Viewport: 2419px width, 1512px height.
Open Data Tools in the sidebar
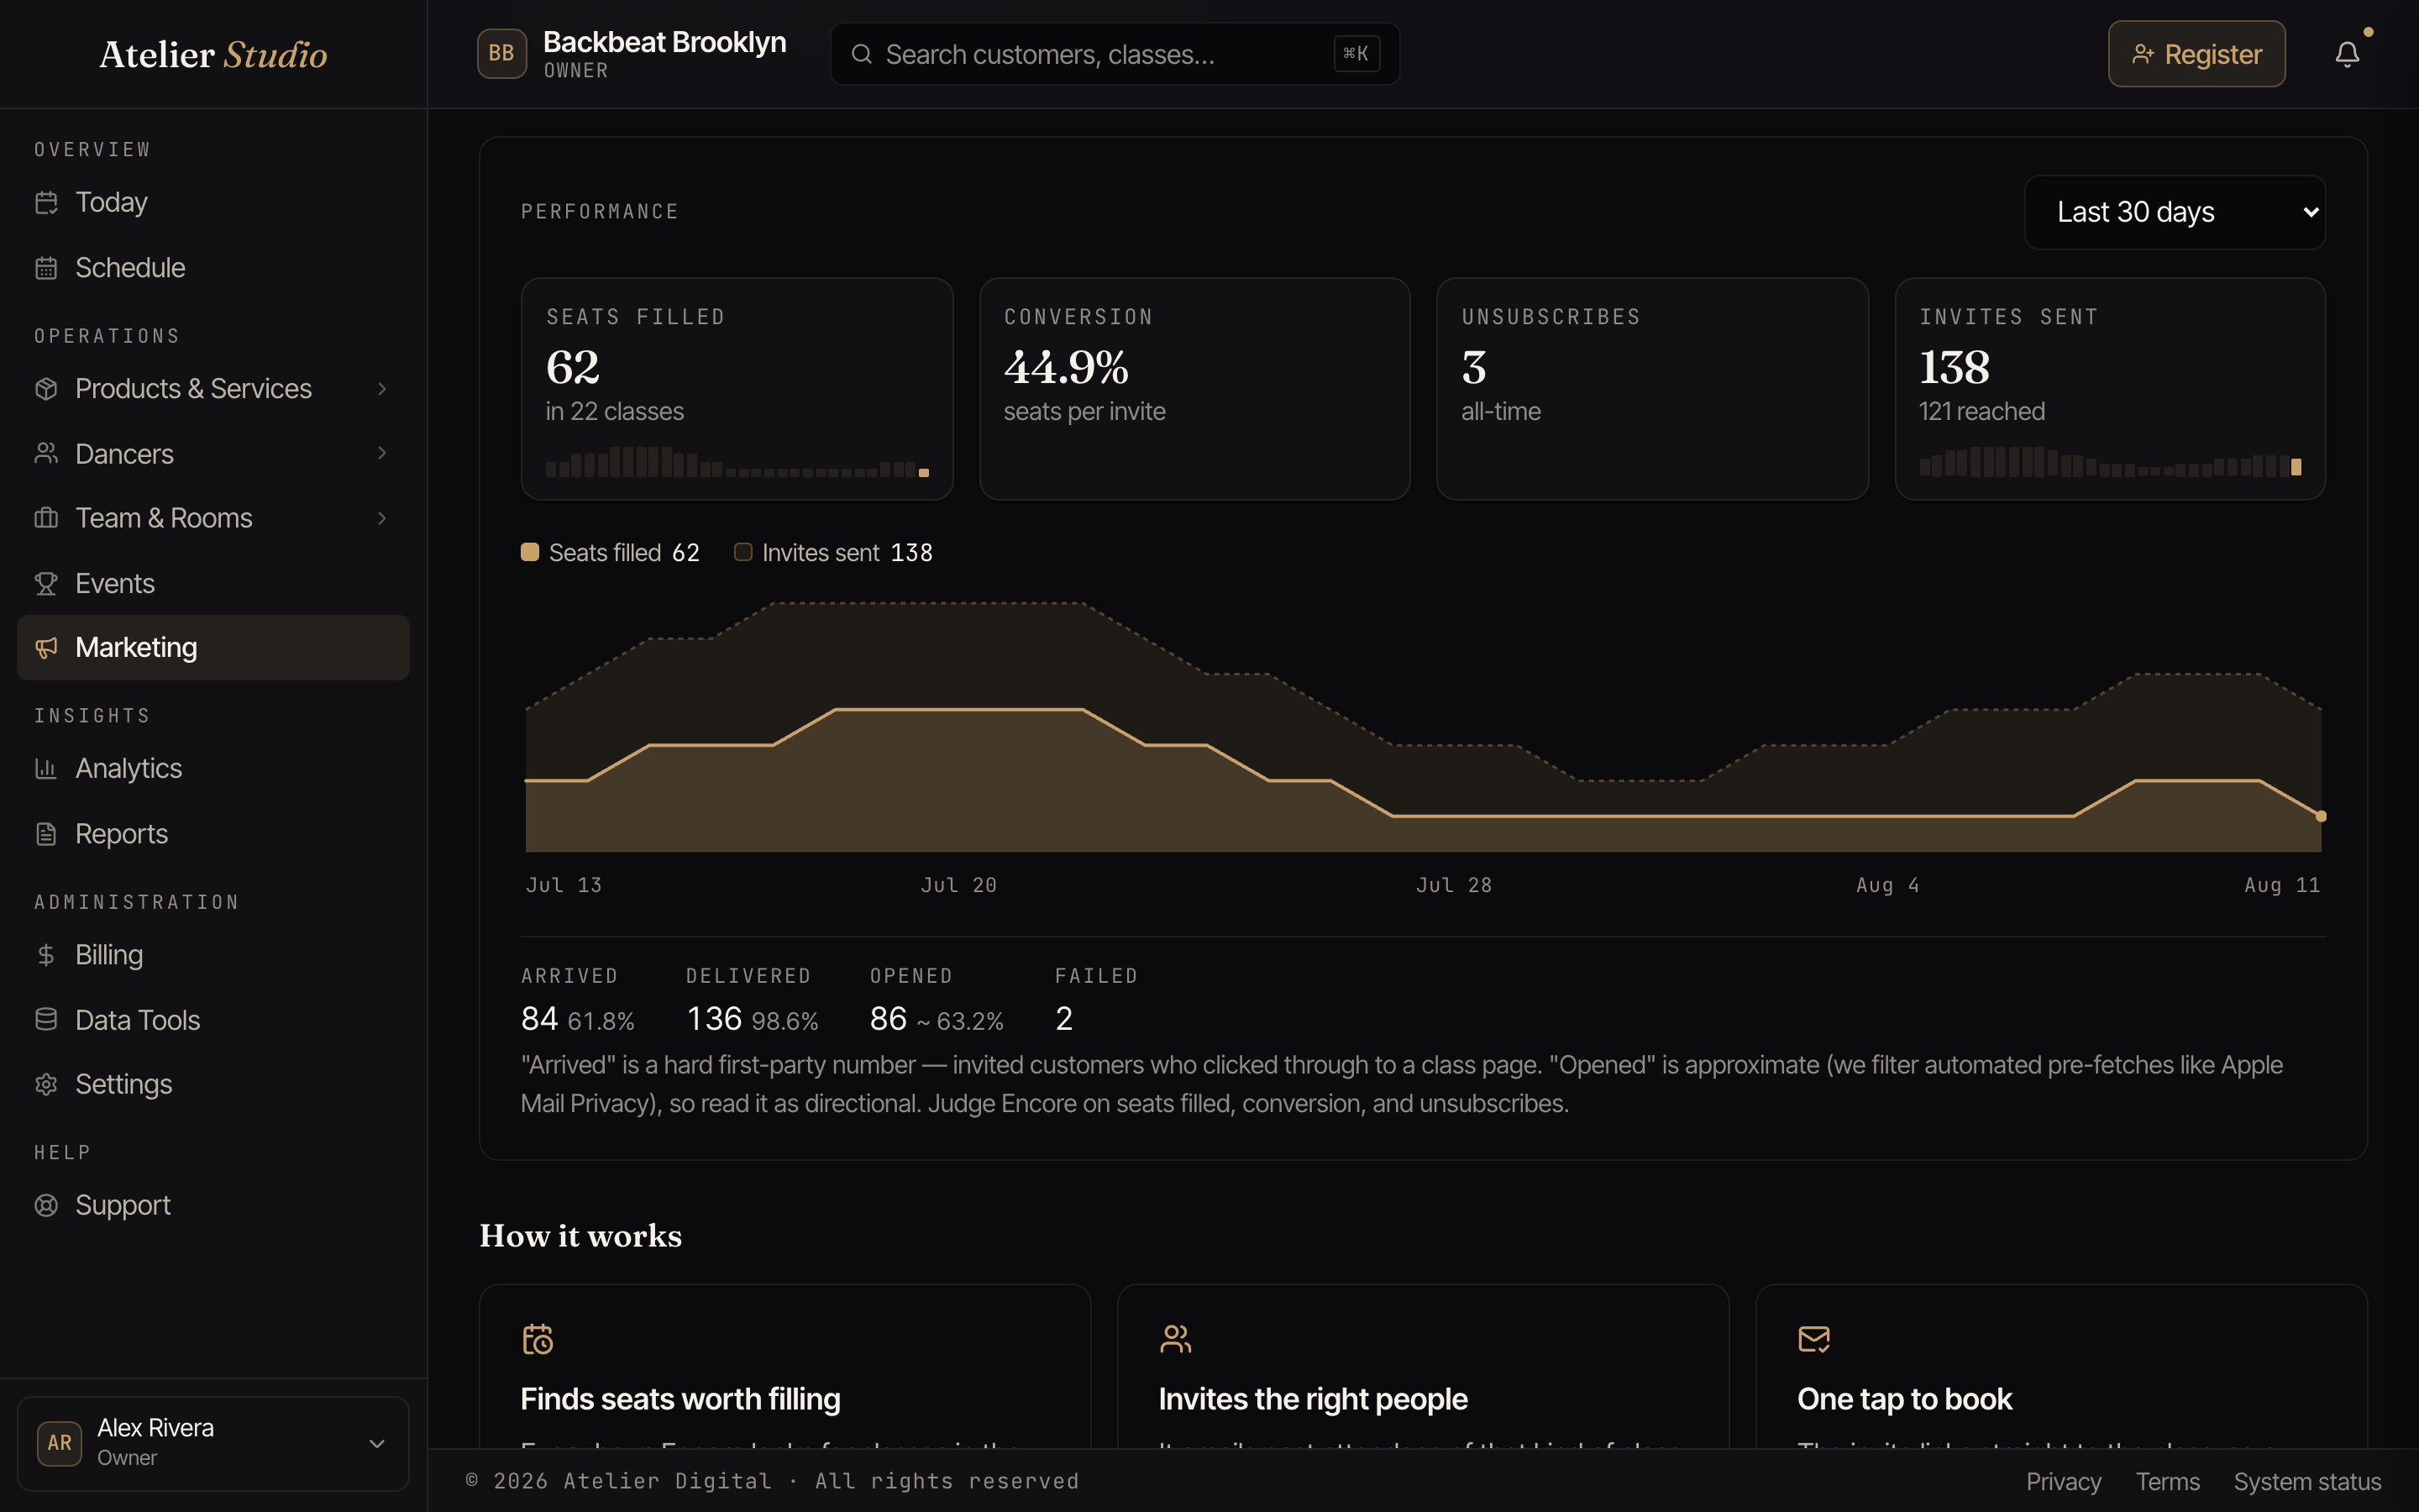213,1020
